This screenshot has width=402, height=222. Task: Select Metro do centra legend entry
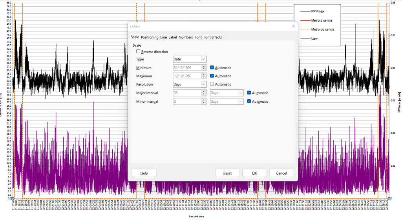pos(323,29)
